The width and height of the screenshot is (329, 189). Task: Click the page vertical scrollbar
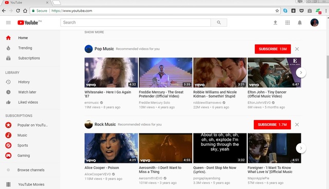(327, 67)
